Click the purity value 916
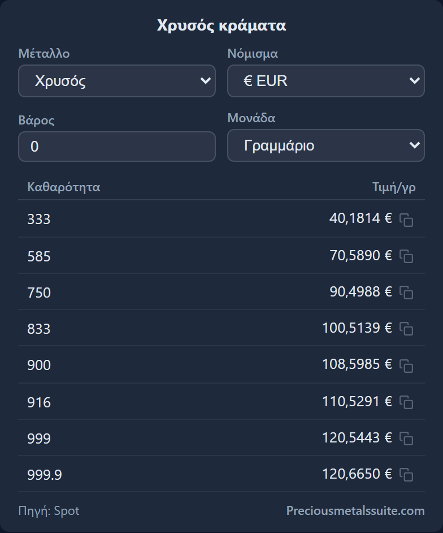Screen dimensions: 443x533 click(38, 402)
